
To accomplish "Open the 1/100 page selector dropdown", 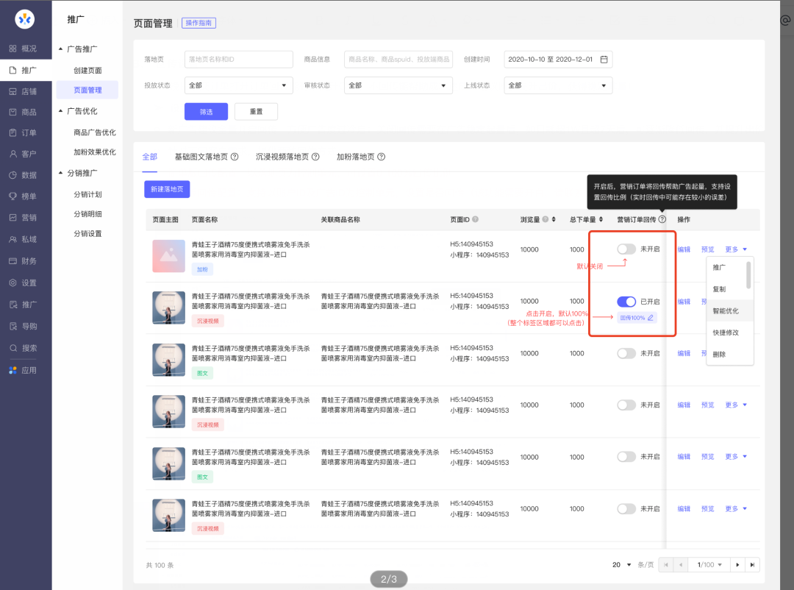I will coord(709,565).
